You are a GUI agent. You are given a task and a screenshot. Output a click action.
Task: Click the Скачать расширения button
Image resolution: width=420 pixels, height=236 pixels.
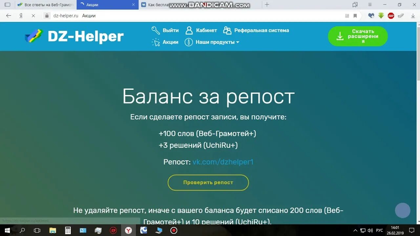click(x=358, y=36)
